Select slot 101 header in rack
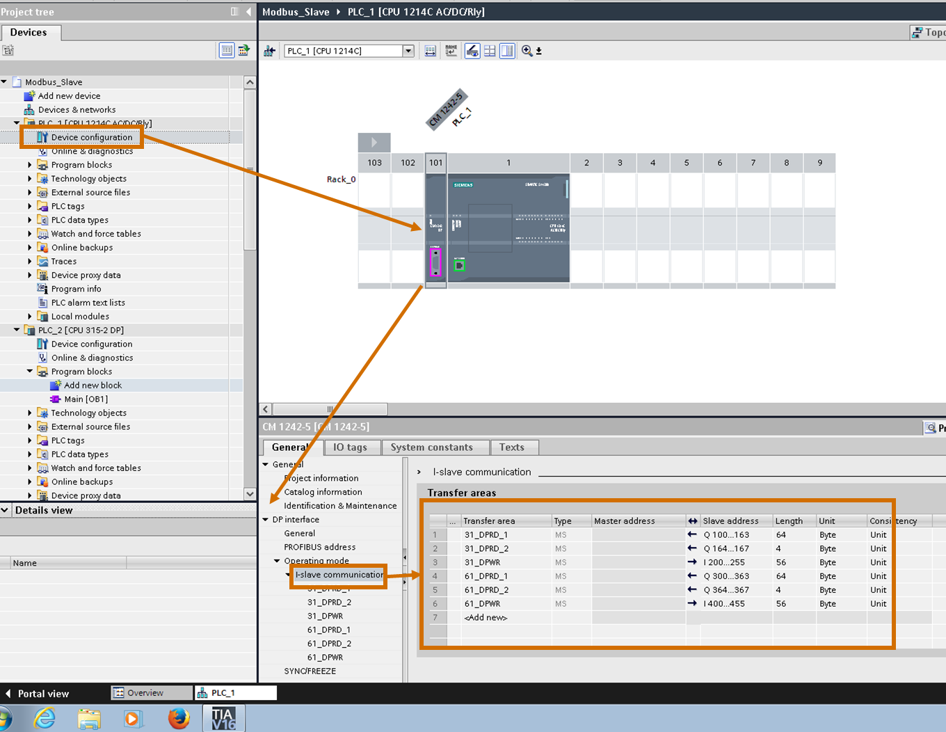The width and height of the screenshot is (946, 732). 435,163
